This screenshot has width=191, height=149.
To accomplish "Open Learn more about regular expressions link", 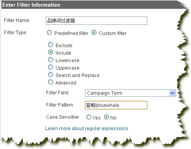I will [87, 129].
